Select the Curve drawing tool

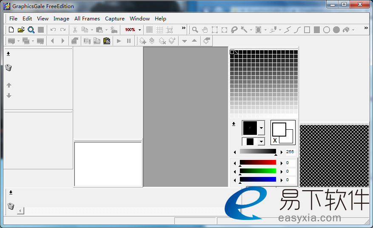pyautogui.click(x=297, y=30)
